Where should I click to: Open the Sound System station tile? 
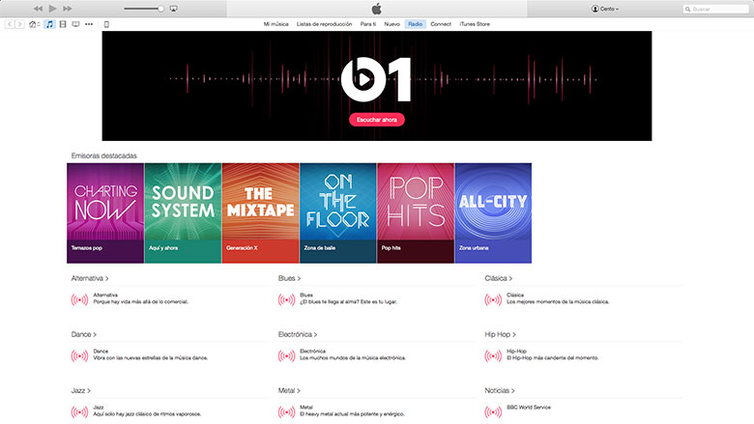point(183,213)
